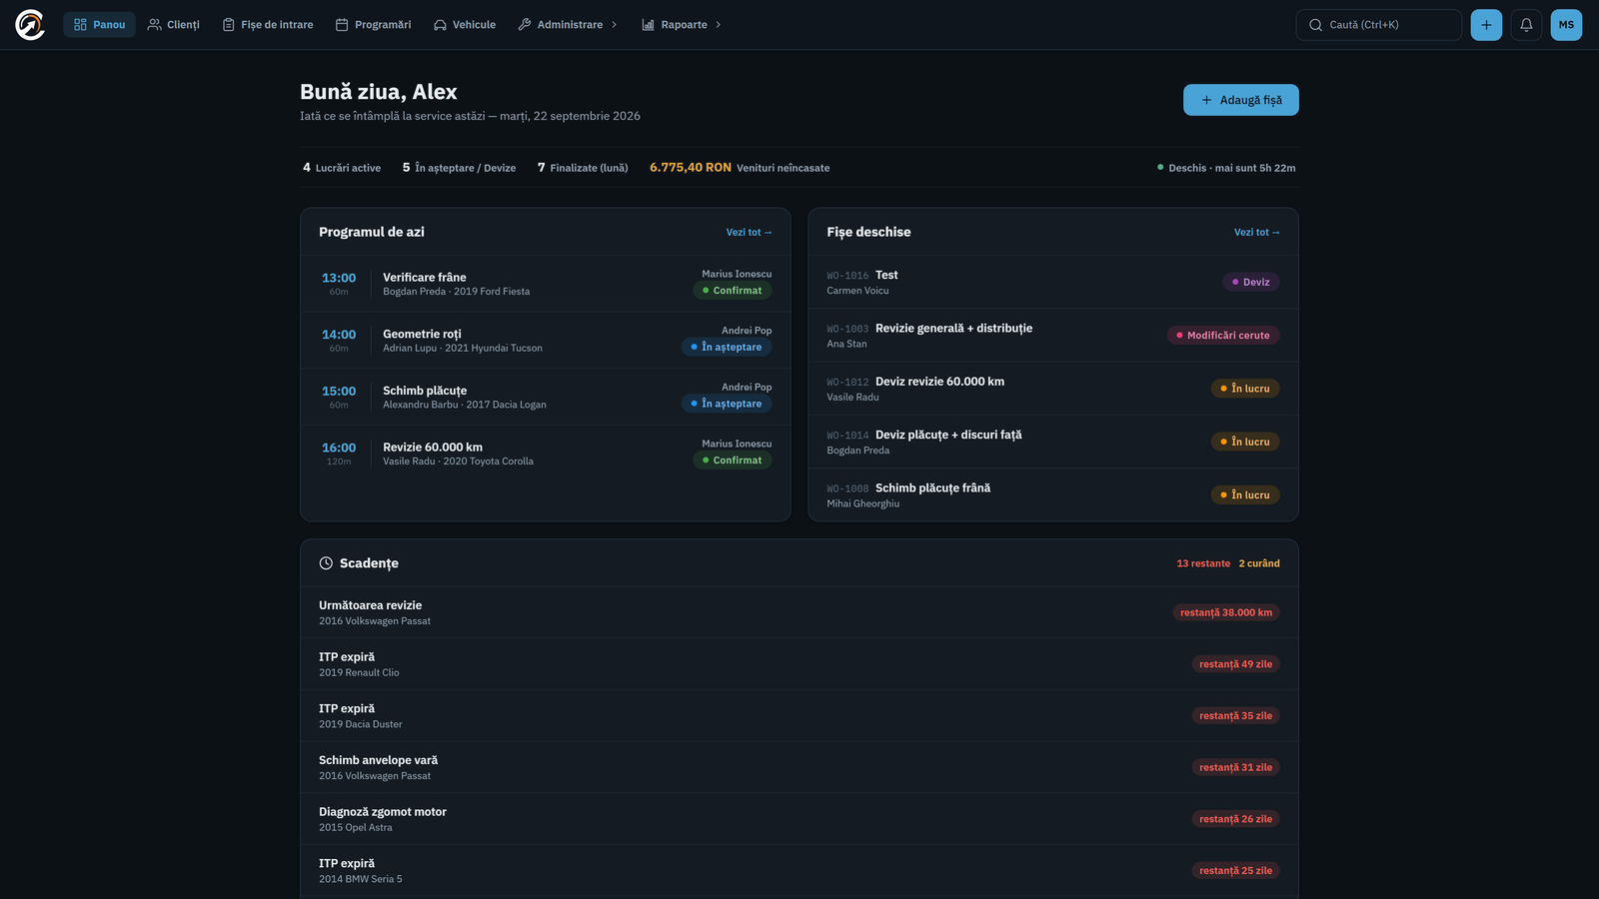Open the Revizie 60.000 km appointment

pyautogui.click(x=546, y=453)
